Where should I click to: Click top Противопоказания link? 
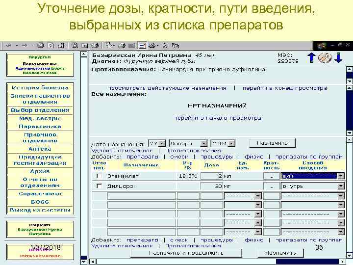(x=194, y=151)
